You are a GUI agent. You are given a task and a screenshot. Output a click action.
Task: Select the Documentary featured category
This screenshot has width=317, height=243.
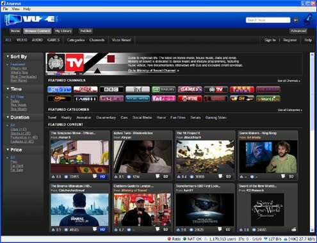pyautogui.click(x=106, y=117)
